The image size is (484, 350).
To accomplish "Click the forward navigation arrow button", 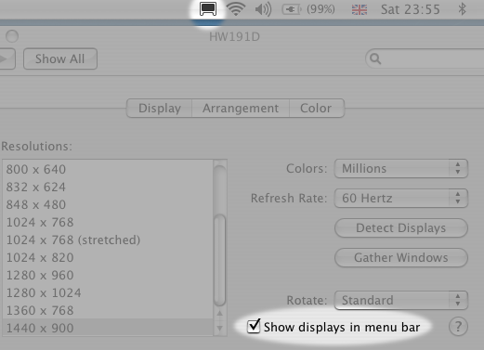I will point(7,58).
